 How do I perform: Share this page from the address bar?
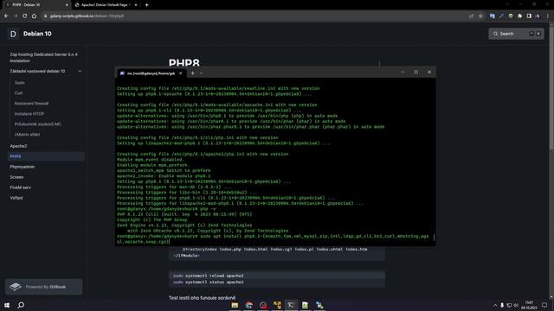471,16
